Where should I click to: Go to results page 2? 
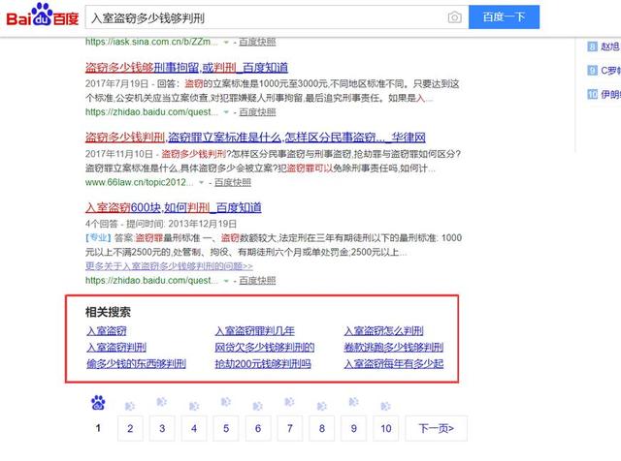coord(130,429)
